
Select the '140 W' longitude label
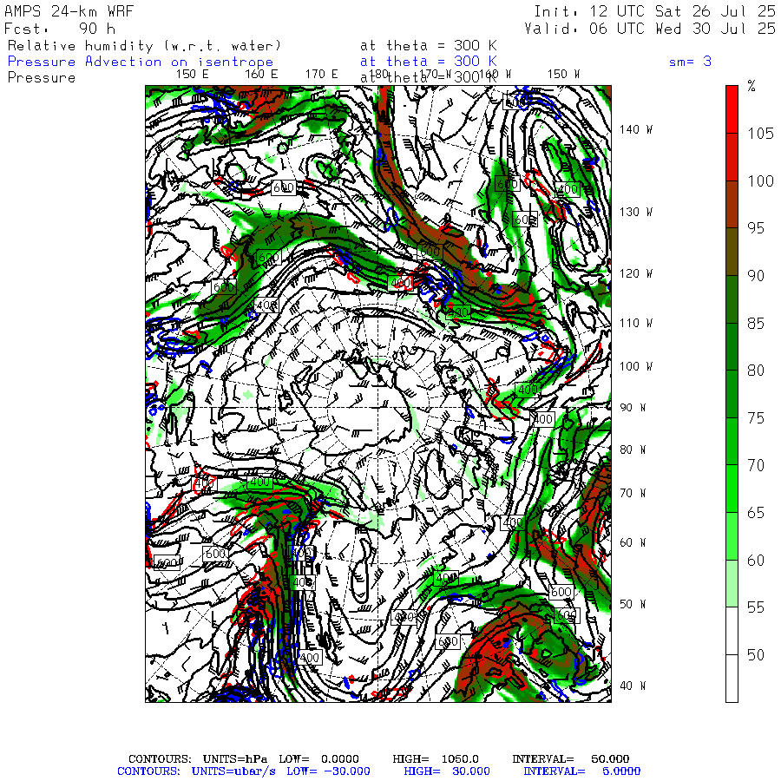[x=635, y=129]
